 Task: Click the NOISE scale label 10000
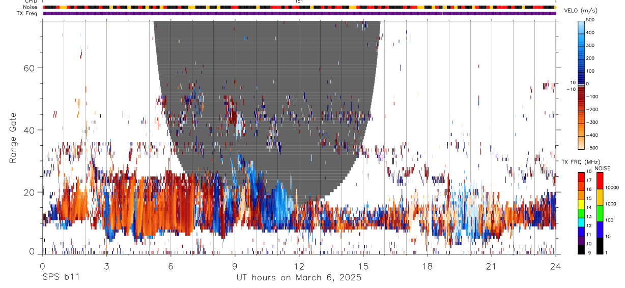612,188
